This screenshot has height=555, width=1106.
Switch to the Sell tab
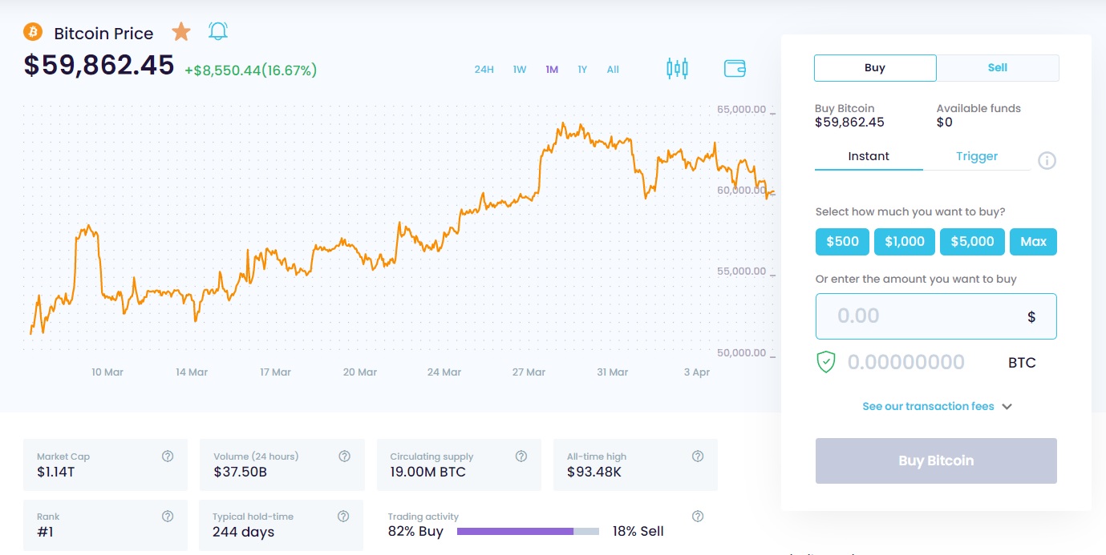tap(998, 68)
